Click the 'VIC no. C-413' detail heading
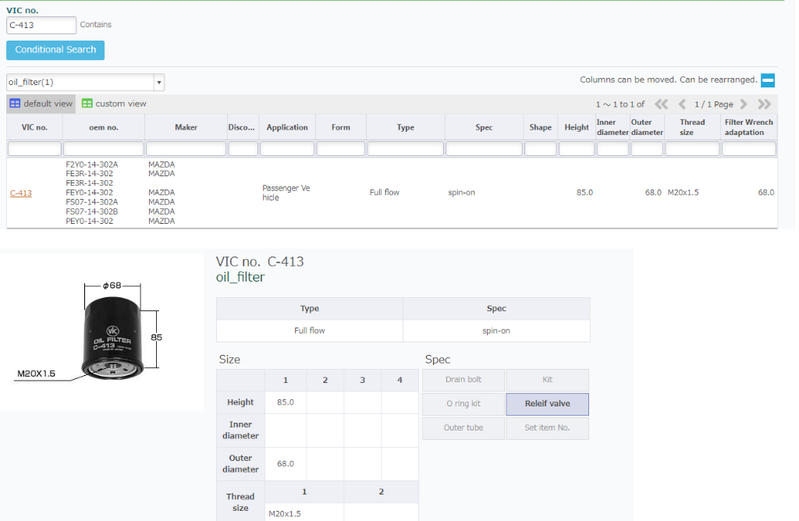Viewport: 799px width, 521px height. click(260, 262)
